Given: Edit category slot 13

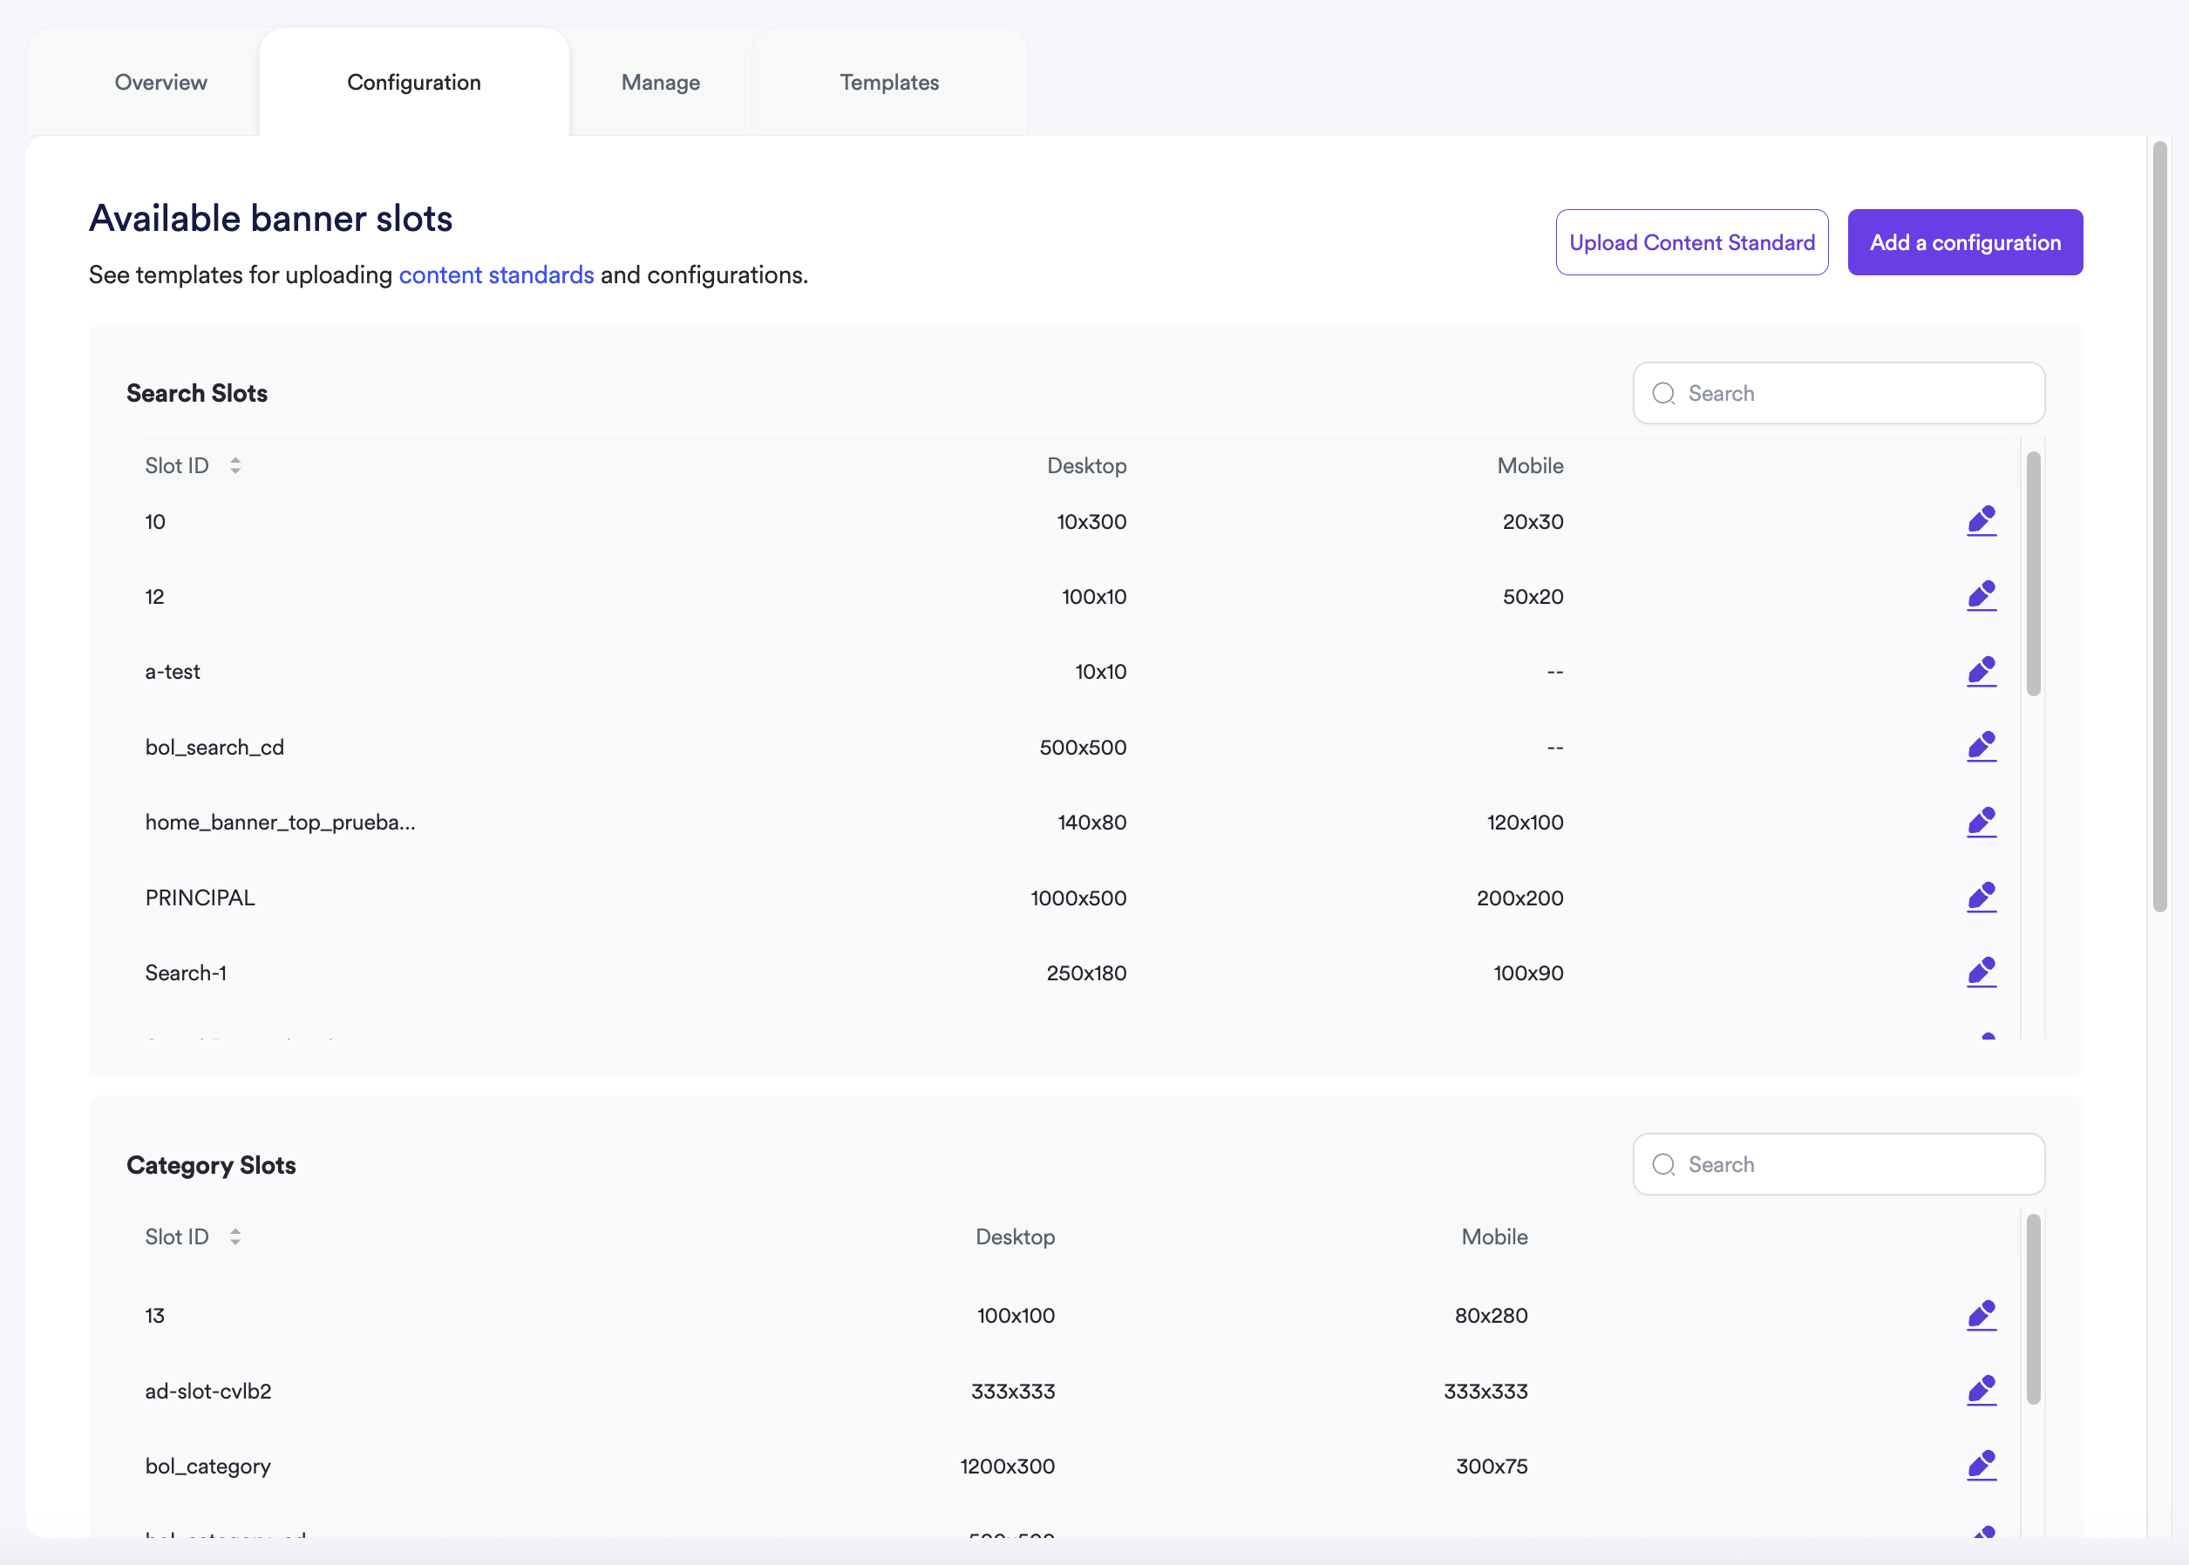Looking at the screenshot, I should pos(1982,1314).
